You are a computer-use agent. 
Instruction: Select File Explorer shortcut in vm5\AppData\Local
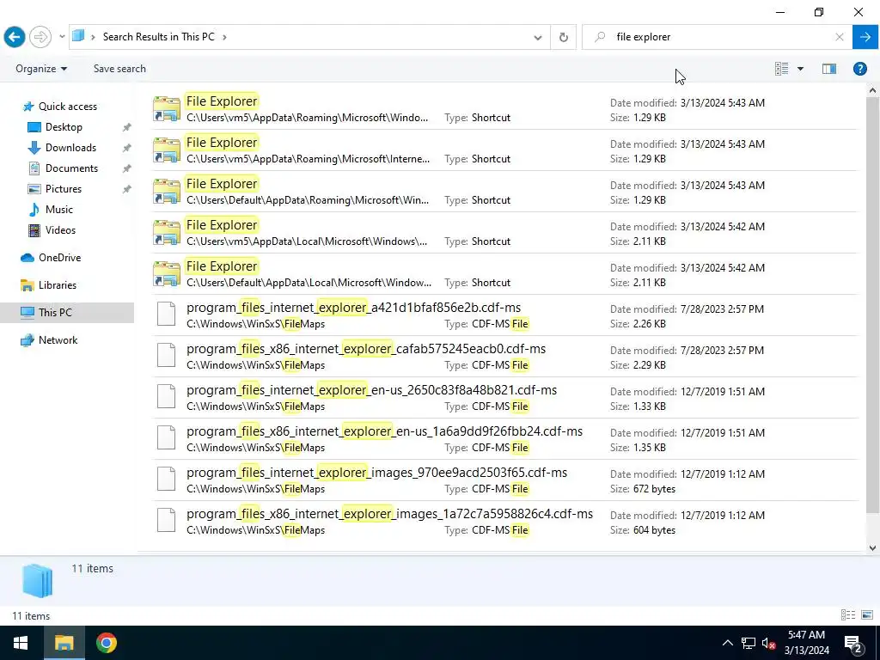[x=504, y=233]
